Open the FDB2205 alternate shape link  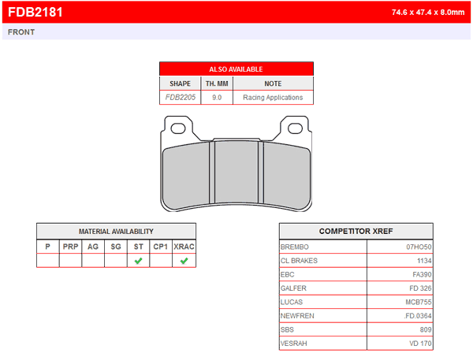coord(180,98)
